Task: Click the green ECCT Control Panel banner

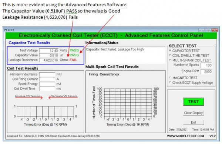Action: [x=111, y=35]
